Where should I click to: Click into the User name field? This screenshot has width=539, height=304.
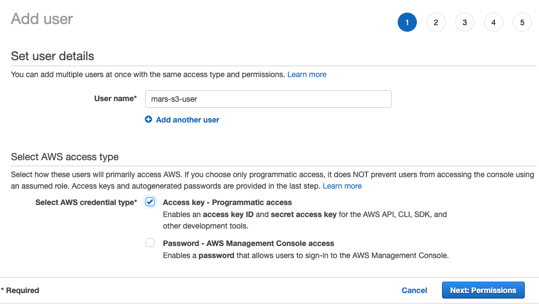(x=268, y=99)
